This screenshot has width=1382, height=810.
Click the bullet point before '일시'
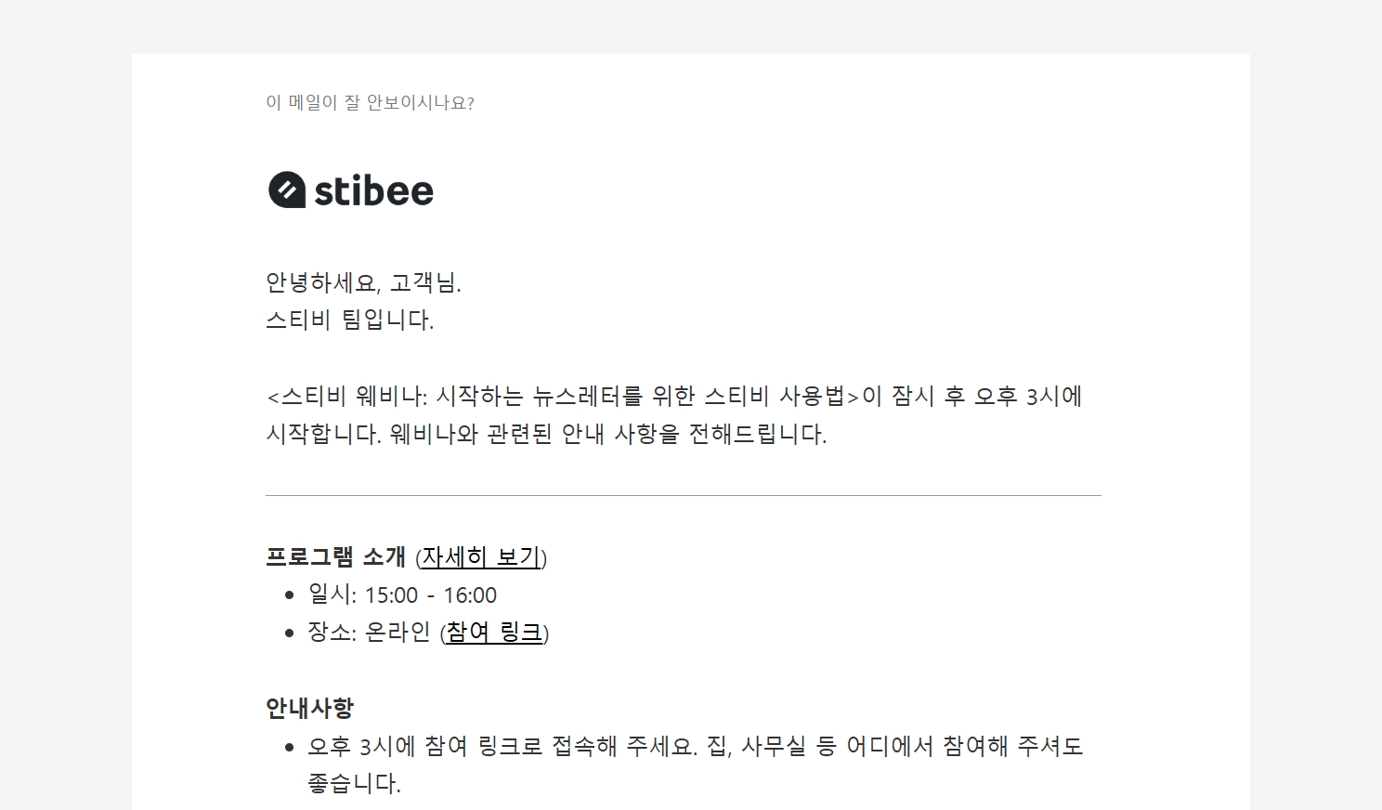(290, 595)
